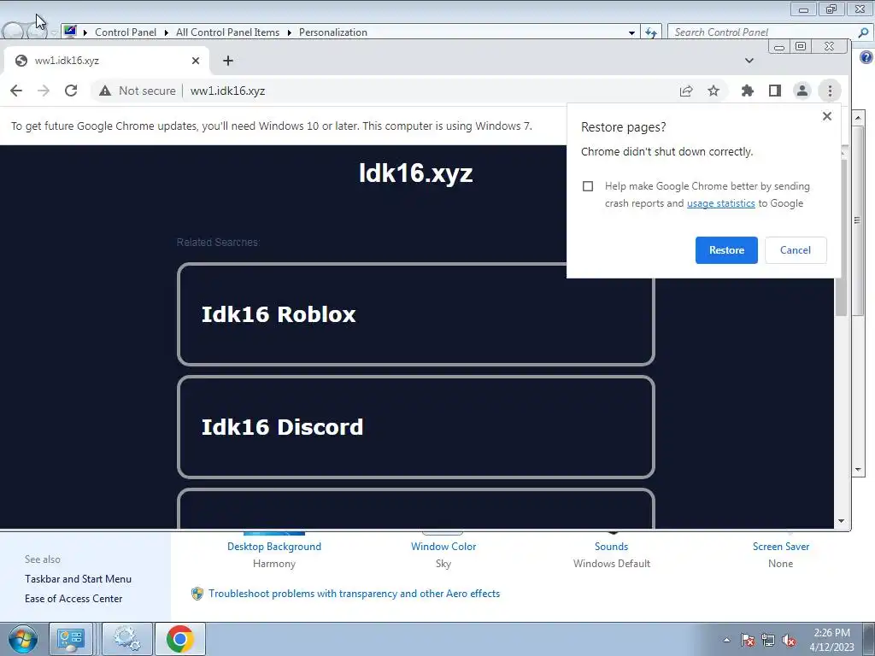Toggle Chrome side panel
This screenshot has width=875, height=656.
click(774, 91)
